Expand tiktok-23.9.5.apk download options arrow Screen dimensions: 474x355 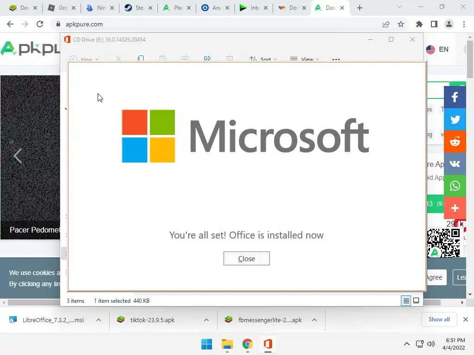point(206,320)
